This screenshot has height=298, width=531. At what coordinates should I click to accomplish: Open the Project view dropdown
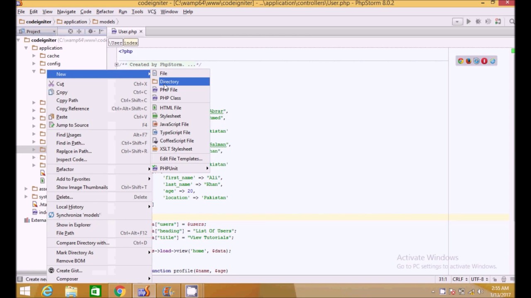[37, 31]
